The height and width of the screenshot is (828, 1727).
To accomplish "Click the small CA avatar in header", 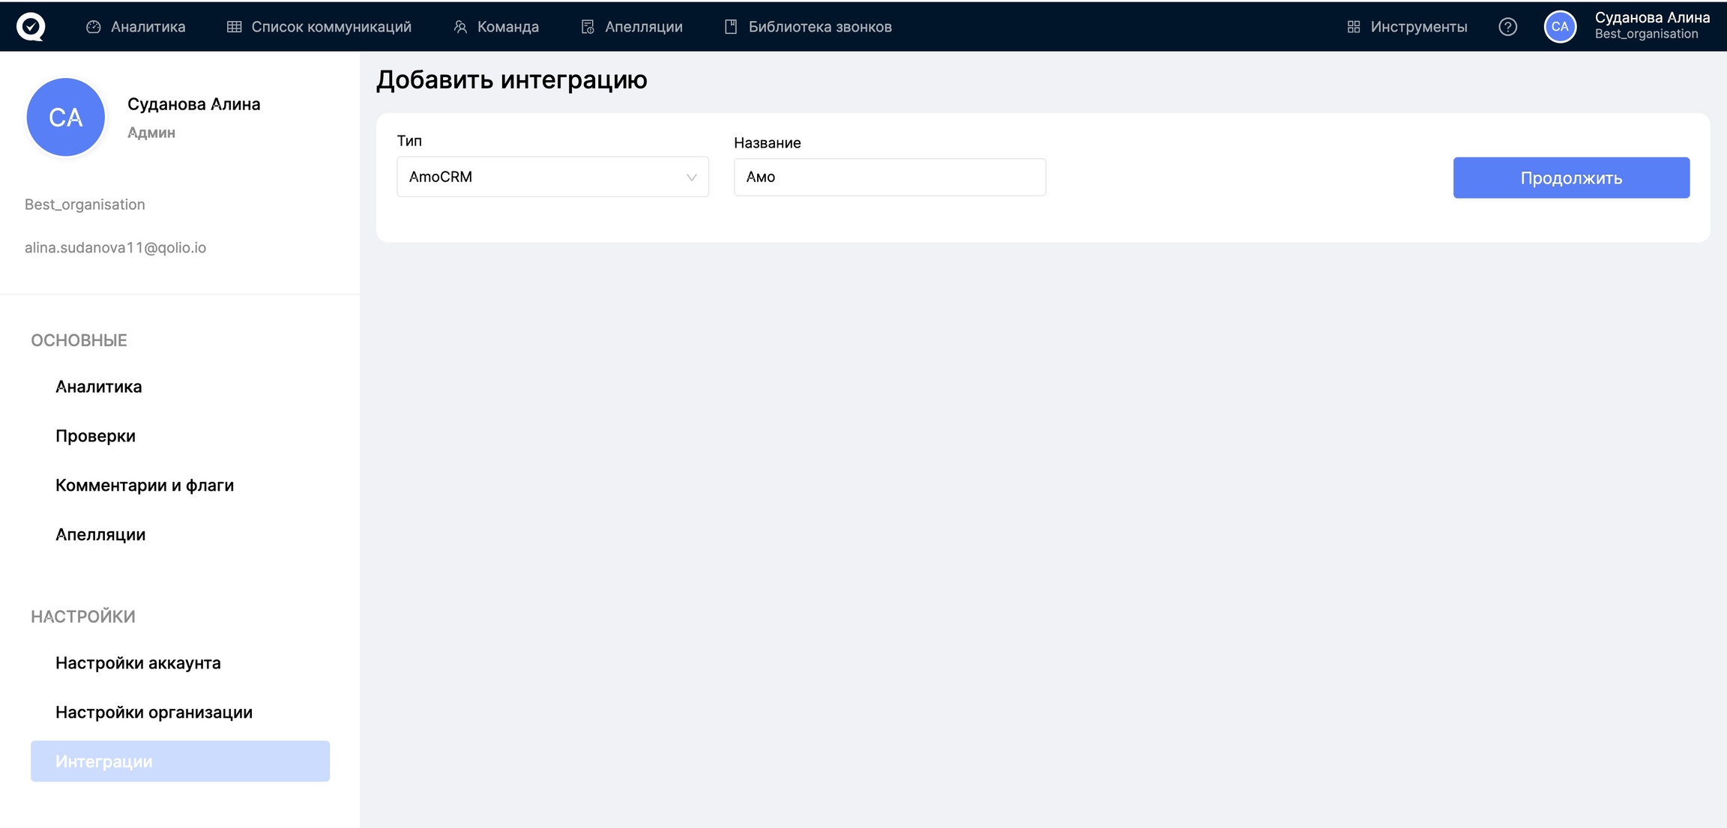I will click(x=1560, y=27).
